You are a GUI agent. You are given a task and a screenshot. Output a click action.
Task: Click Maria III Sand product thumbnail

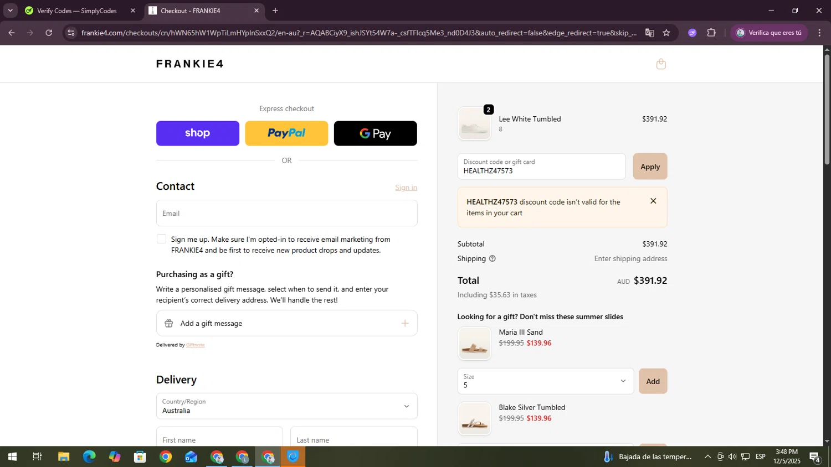tap(475, 343)
